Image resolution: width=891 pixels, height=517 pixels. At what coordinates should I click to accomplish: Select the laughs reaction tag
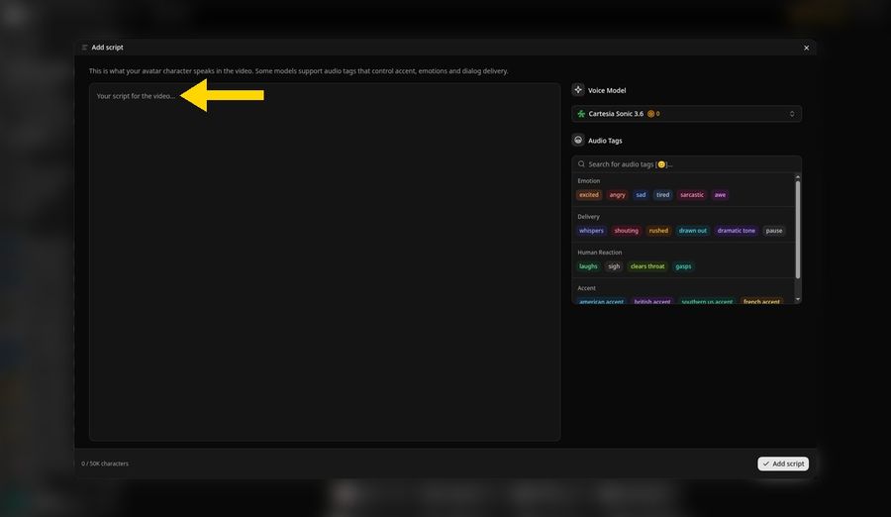588,266
